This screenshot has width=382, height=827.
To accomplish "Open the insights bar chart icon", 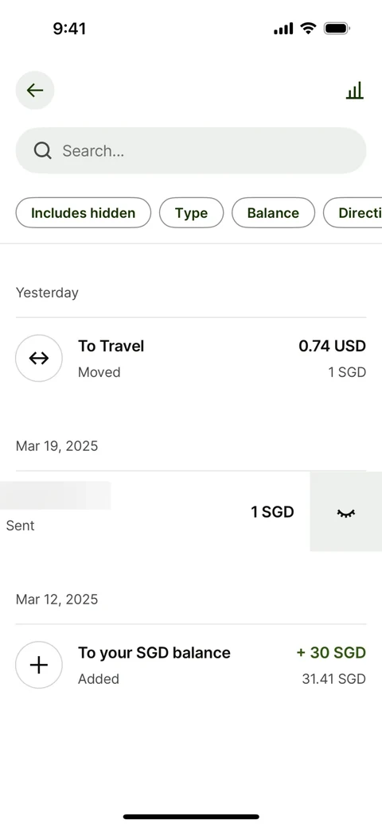I will 355,90.
